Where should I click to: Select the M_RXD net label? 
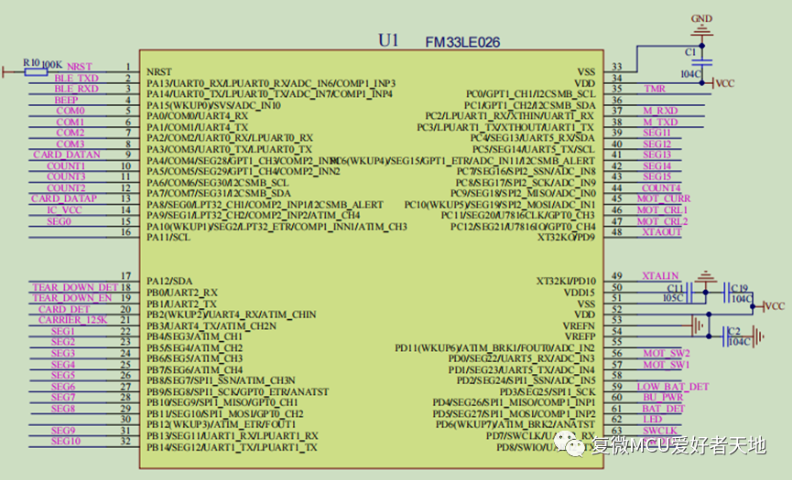660,111
